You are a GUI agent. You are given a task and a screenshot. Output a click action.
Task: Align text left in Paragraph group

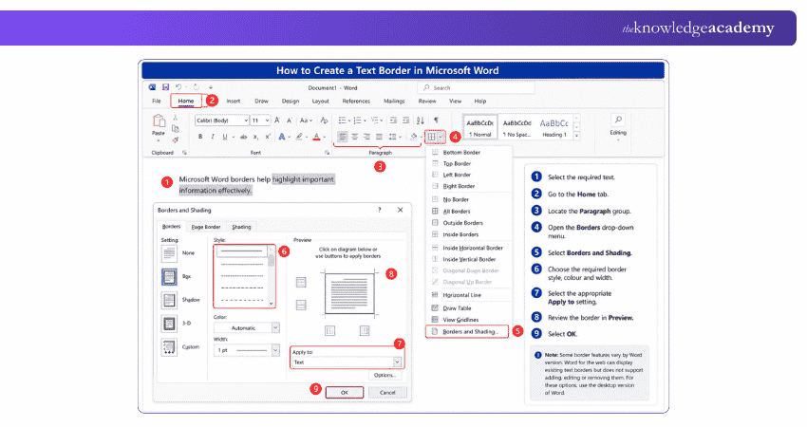click(x=342, y=137)
